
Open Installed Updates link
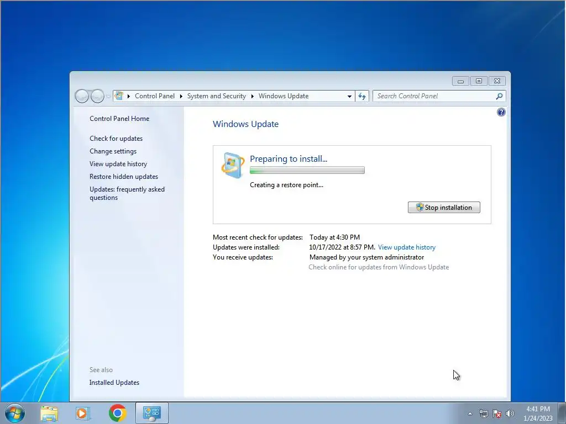pos(114,383)
